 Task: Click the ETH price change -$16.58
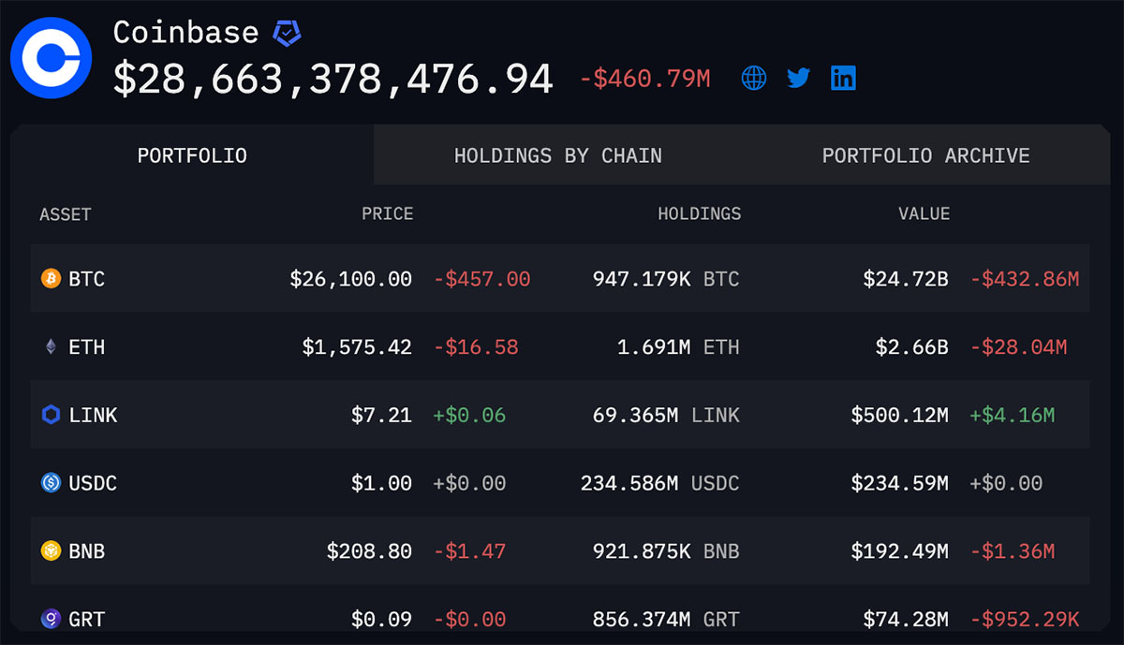(x=476, y=347)
